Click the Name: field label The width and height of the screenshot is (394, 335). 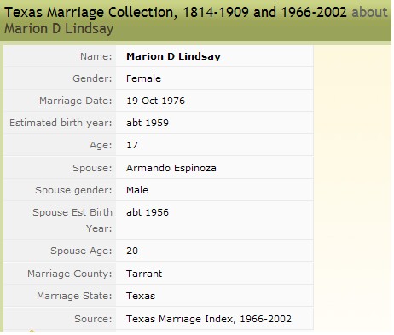tap(96, 56)
